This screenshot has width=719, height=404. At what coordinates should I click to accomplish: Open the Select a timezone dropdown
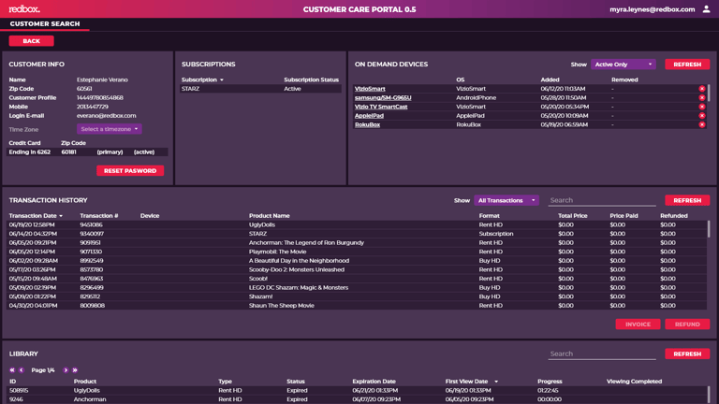click(110, 129)
